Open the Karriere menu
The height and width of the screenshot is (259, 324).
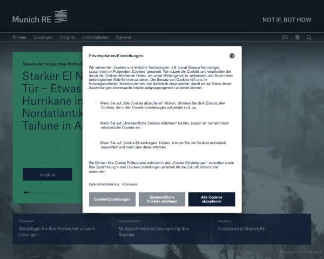coord(124,37)
